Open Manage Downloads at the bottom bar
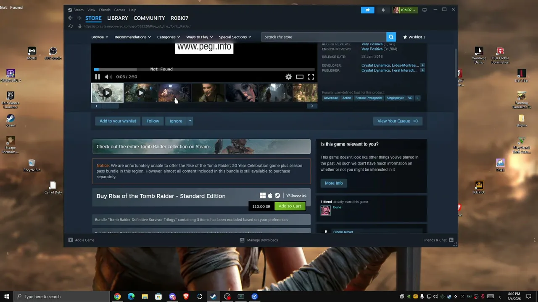The height and width of the screenshot is (302, 538). coord(258,240)
